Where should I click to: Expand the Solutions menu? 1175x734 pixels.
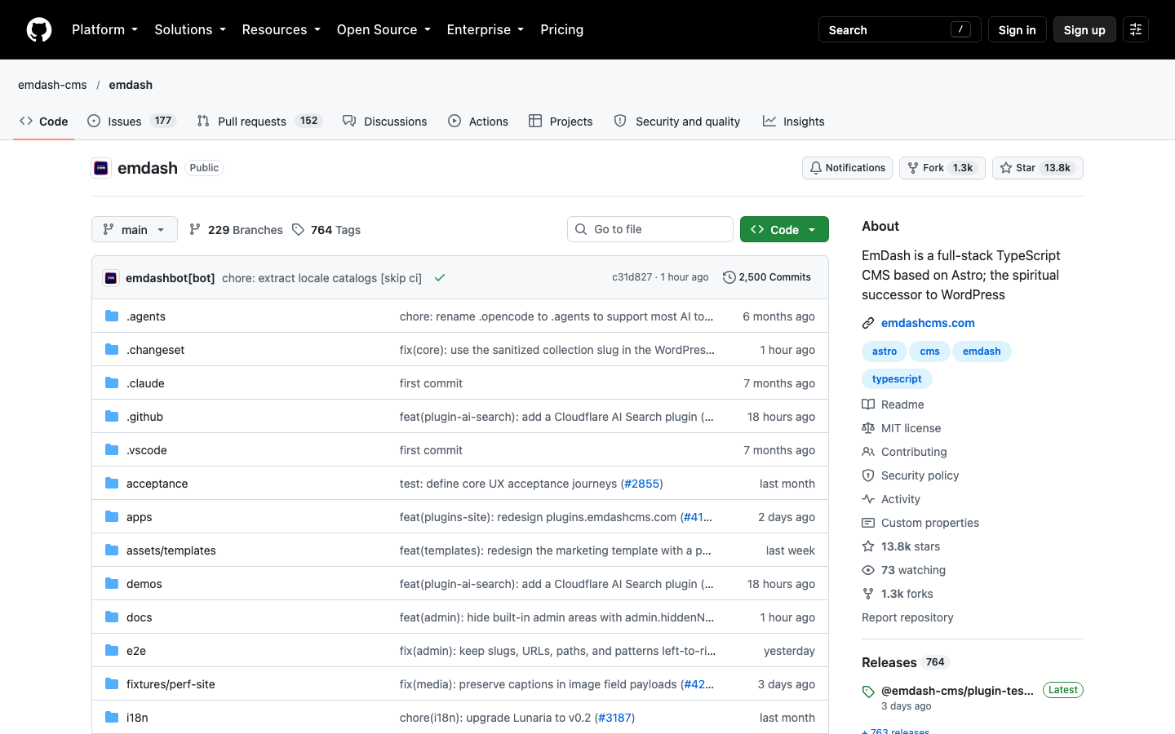tap(190, 29)
